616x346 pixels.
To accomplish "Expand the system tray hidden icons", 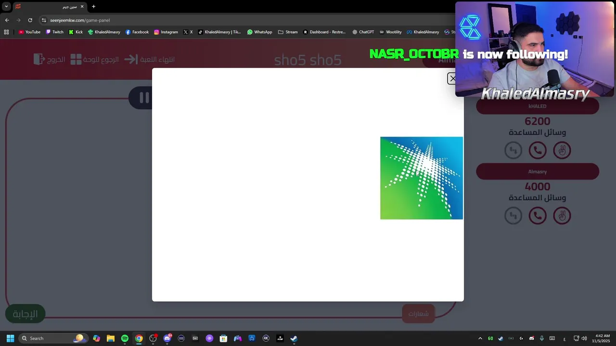I will point(480,338).
